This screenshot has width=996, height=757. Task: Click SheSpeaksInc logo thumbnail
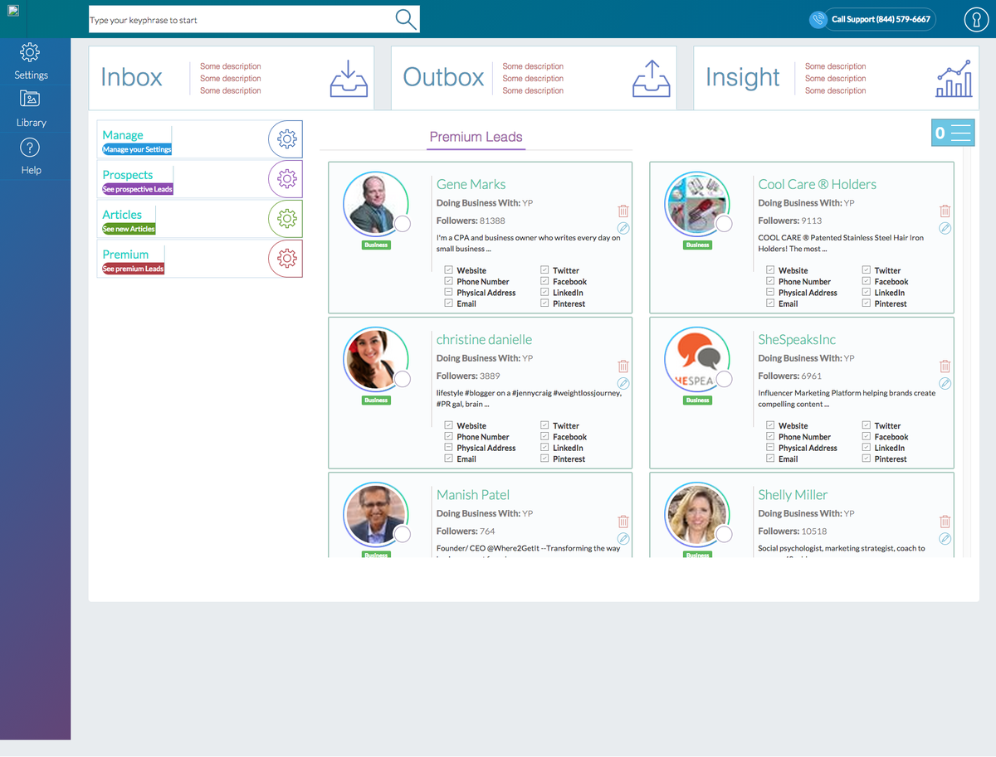point(696,360)
